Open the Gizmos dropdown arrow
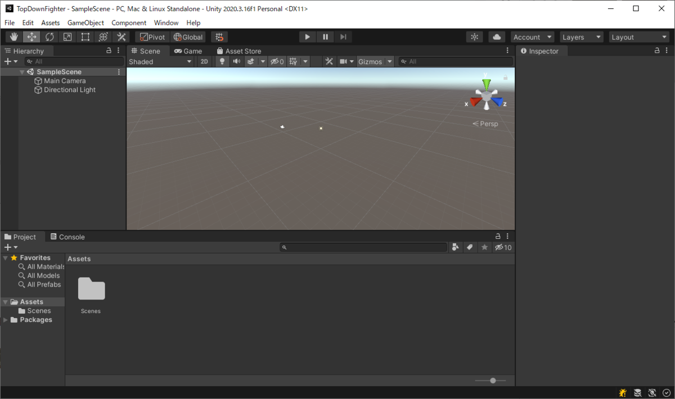Viewport: 675px width, 399px height. click(389, 62)
